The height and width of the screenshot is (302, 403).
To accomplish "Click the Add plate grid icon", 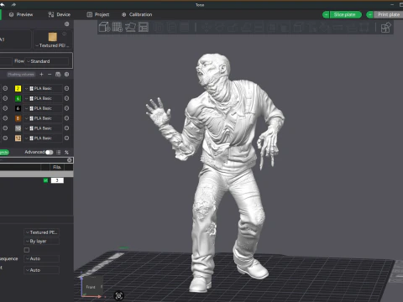I will click(x=118, y=27).
